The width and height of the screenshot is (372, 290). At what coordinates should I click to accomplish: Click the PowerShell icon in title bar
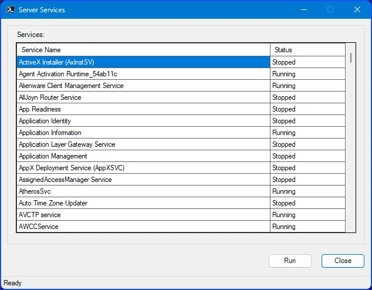click(x=11, y=10)
